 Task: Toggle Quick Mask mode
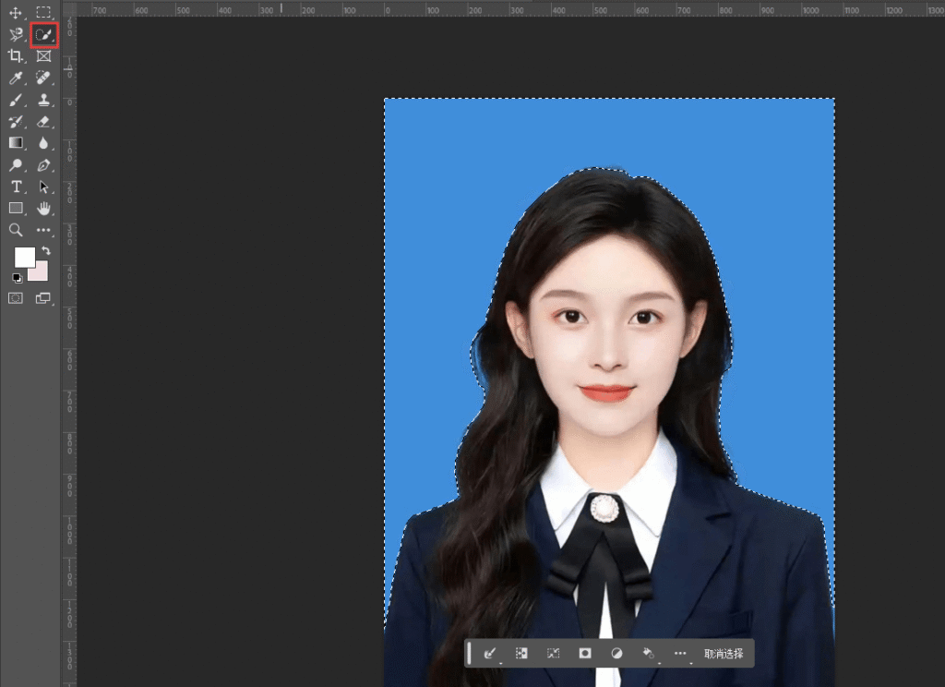(15, 297)
